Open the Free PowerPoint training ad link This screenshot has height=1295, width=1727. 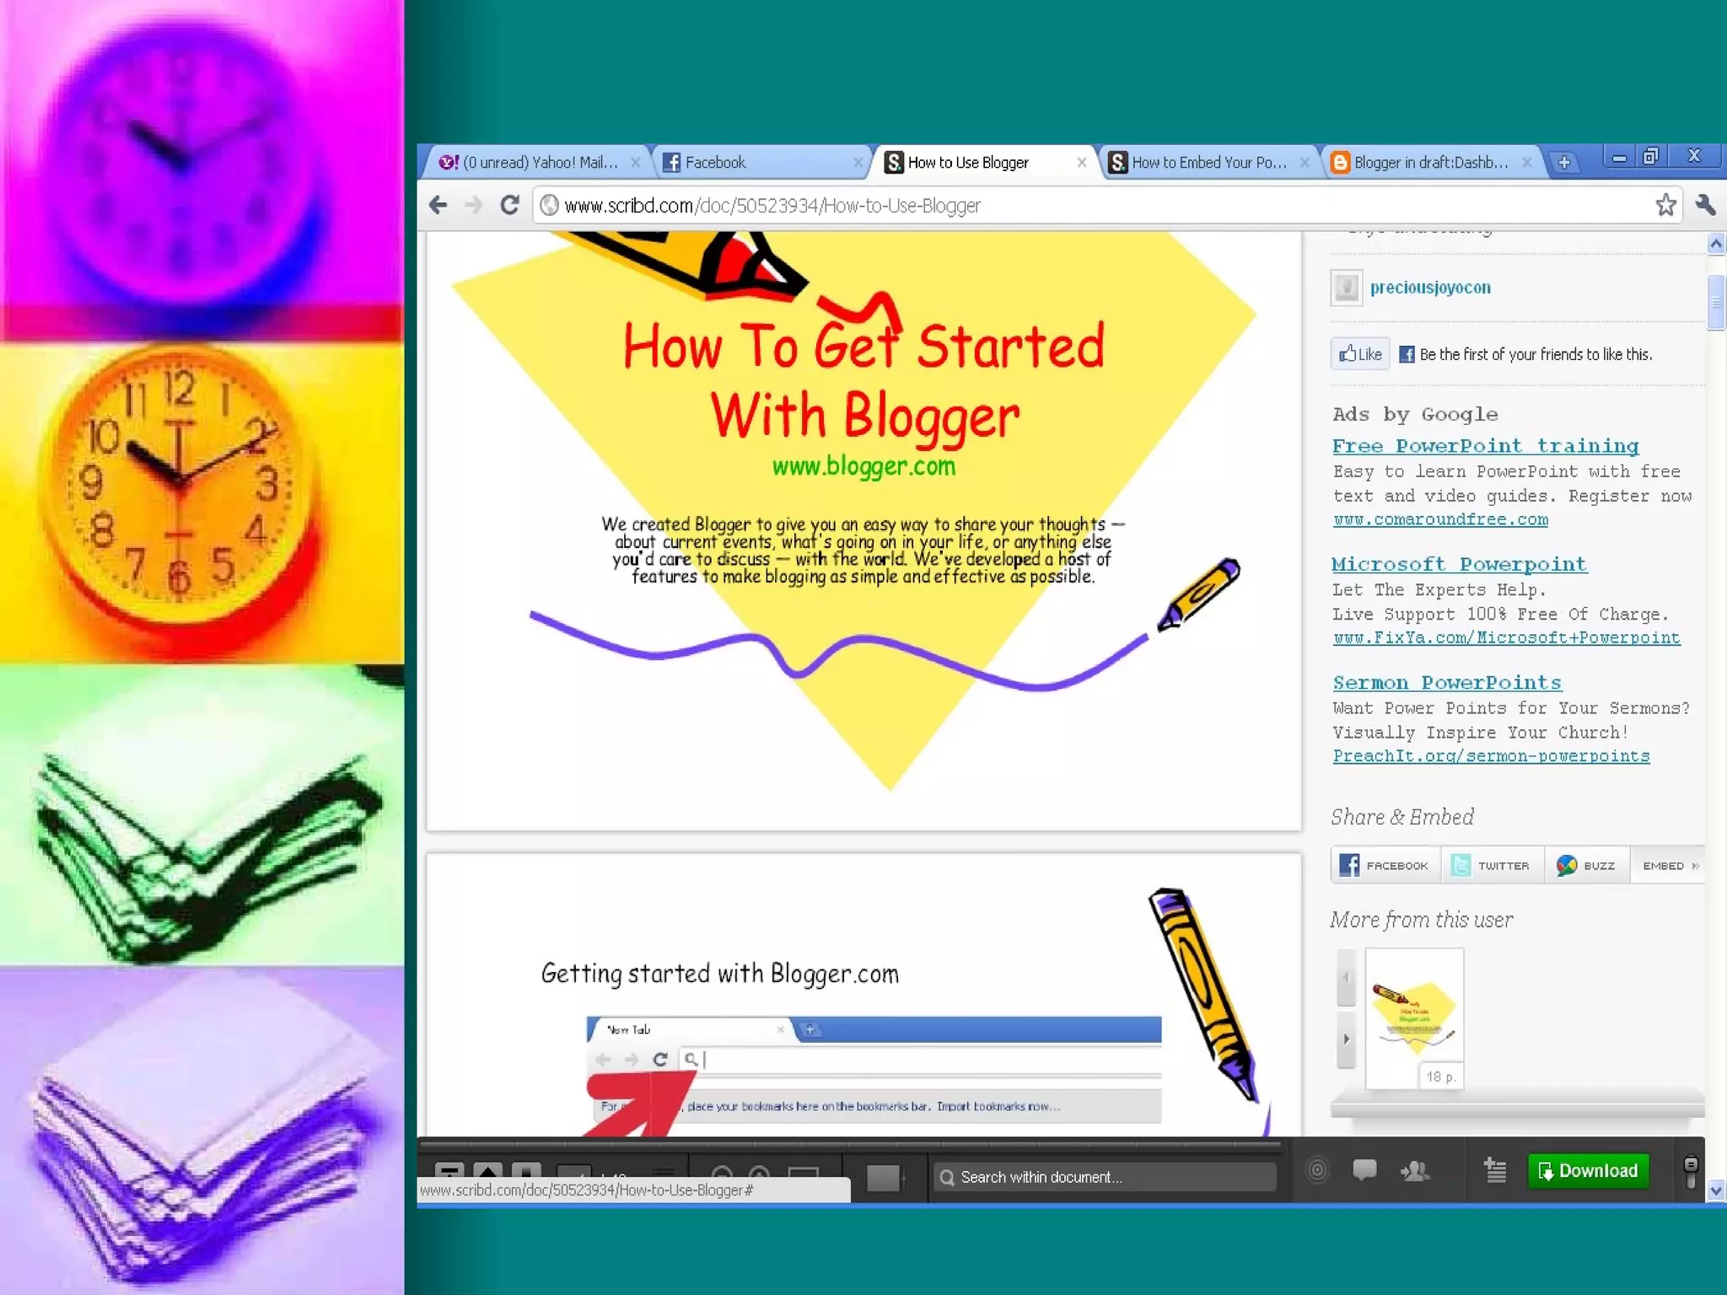click(1485, 445)
